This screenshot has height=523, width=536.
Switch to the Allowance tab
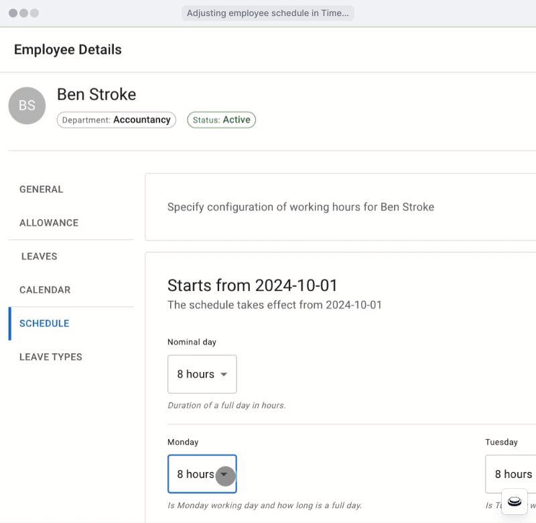coord(49,223)
